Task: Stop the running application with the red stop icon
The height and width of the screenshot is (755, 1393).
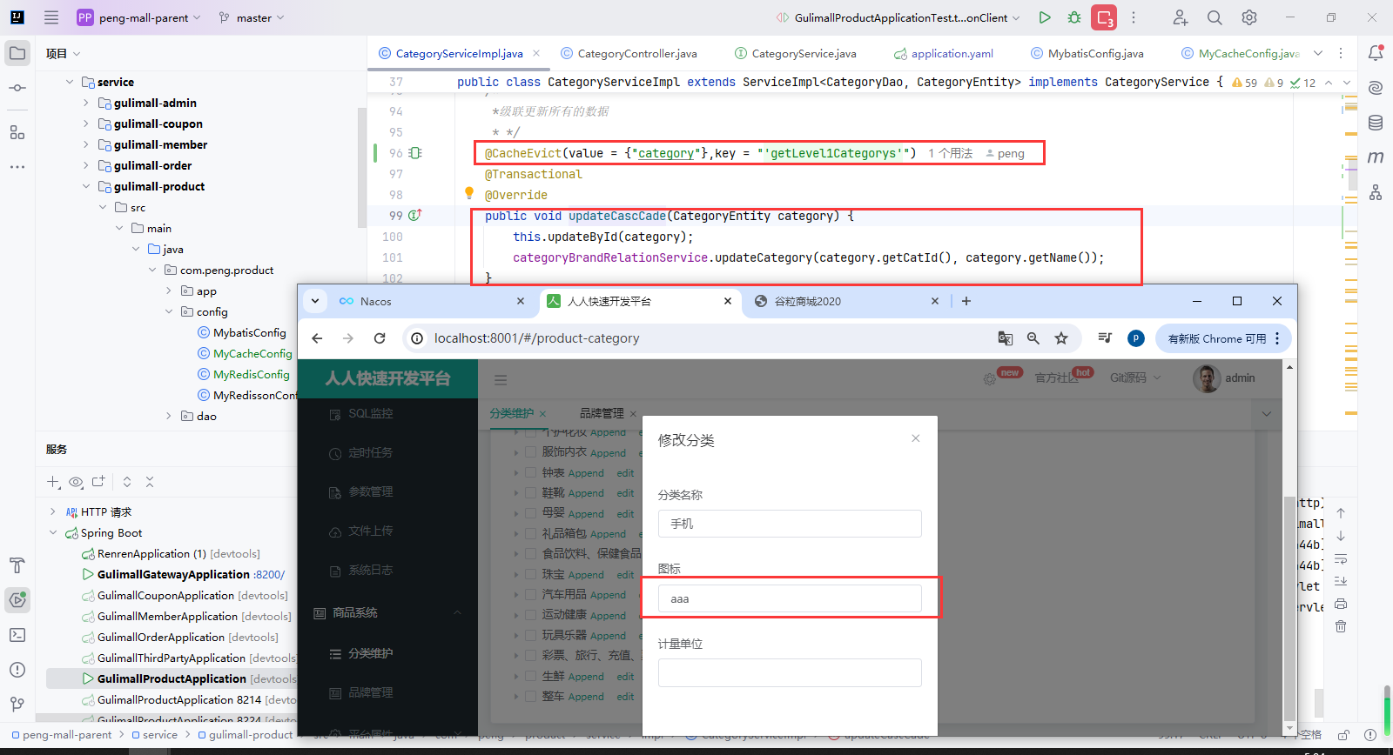Action: click(x=1104, y=17)
